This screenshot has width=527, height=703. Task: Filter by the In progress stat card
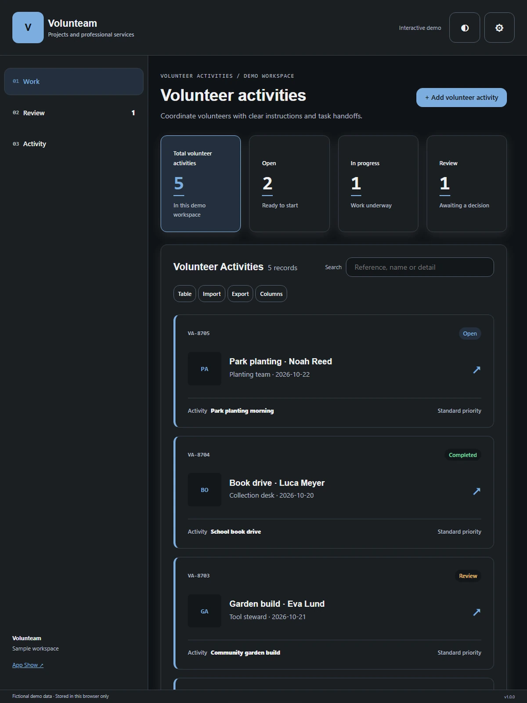[378, 184]
